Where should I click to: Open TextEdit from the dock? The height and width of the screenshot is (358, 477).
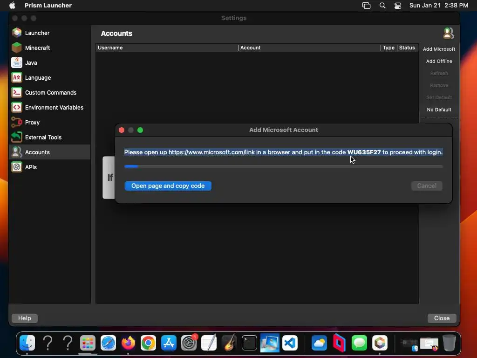[209, 343]
